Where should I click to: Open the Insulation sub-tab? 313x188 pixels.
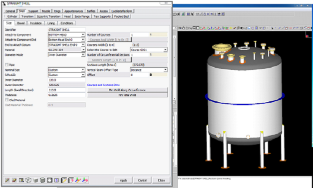pyautogui.click(x=36, y=23)
